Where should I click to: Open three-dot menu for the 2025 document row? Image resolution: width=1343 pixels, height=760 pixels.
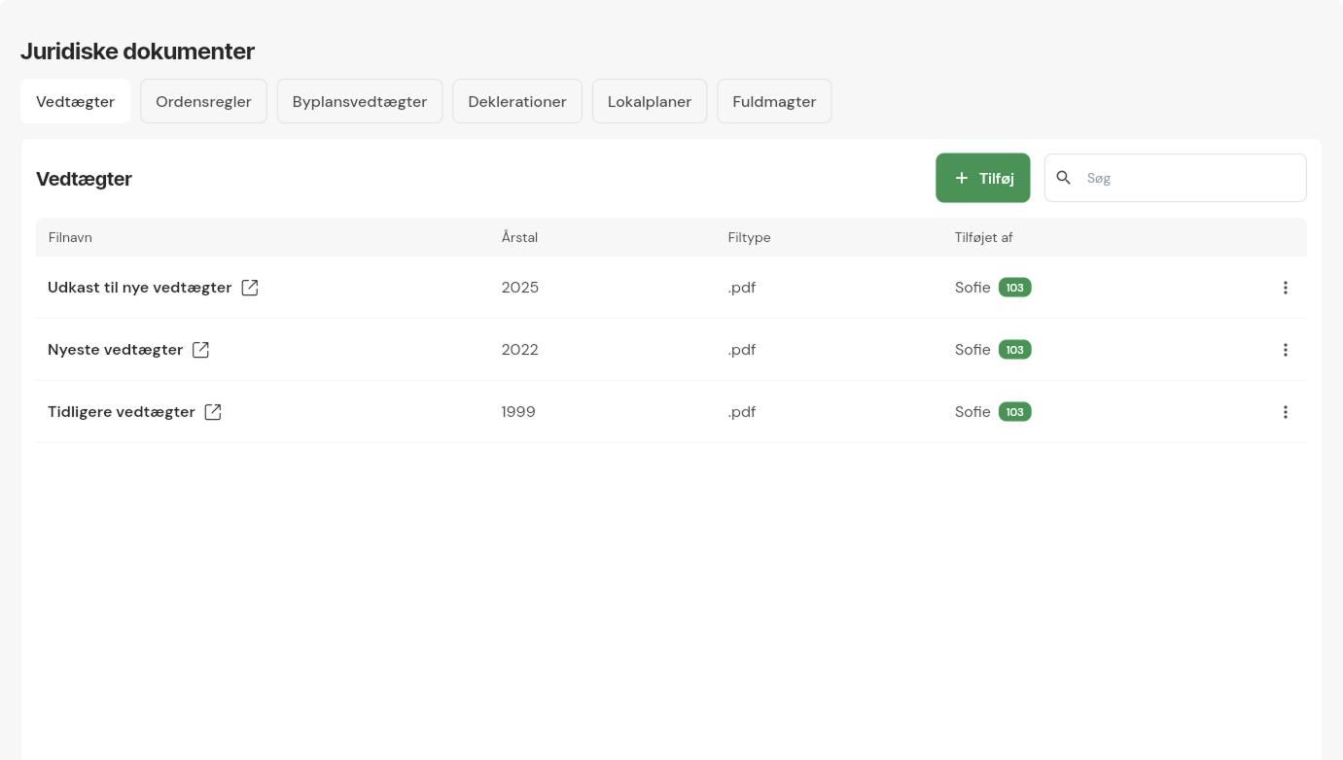(1285, 288)
